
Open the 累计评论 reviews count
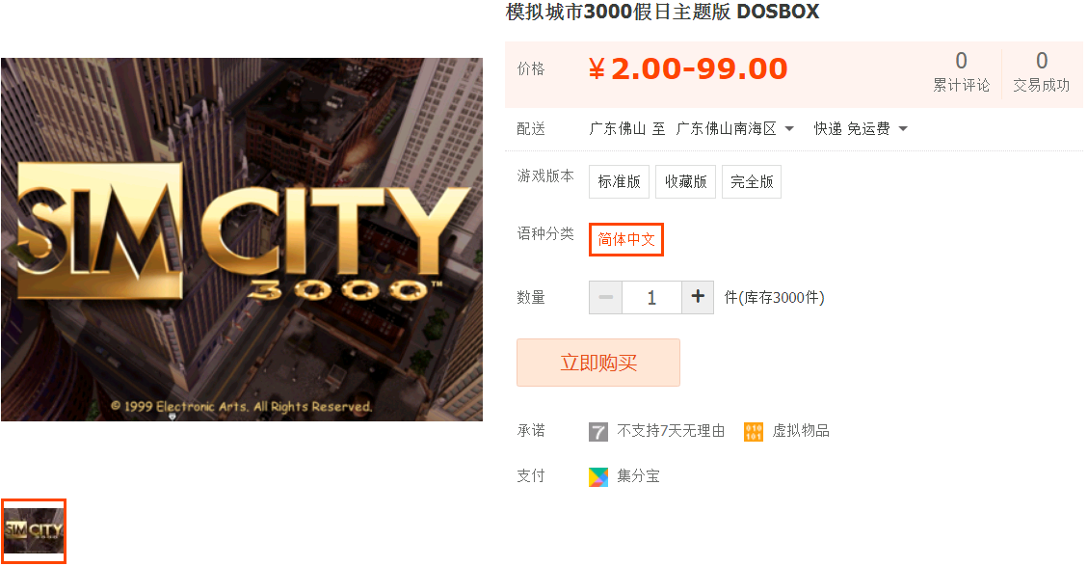(961, 72)
